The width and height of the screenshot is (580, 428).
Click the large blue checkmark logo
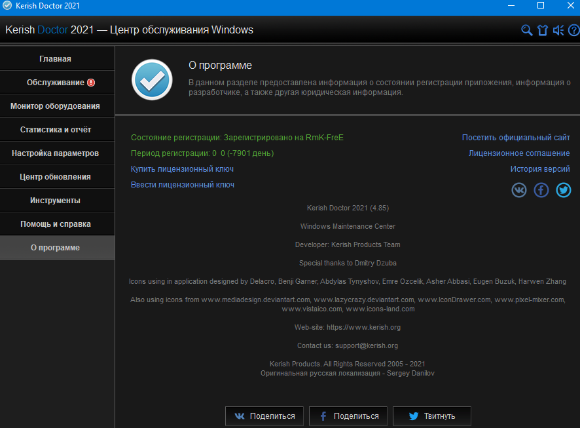click(x=152, y=79)
